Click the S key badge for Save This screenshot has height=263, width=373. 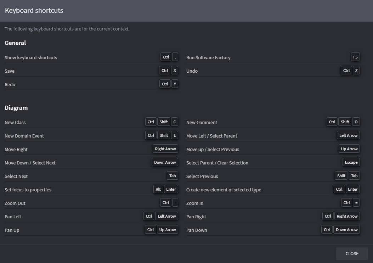(175, 71)
